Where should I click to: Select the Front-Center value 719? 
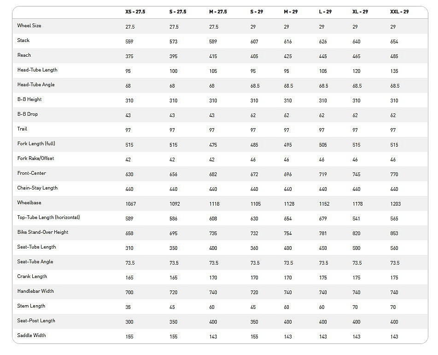click(x=323, y=174)
